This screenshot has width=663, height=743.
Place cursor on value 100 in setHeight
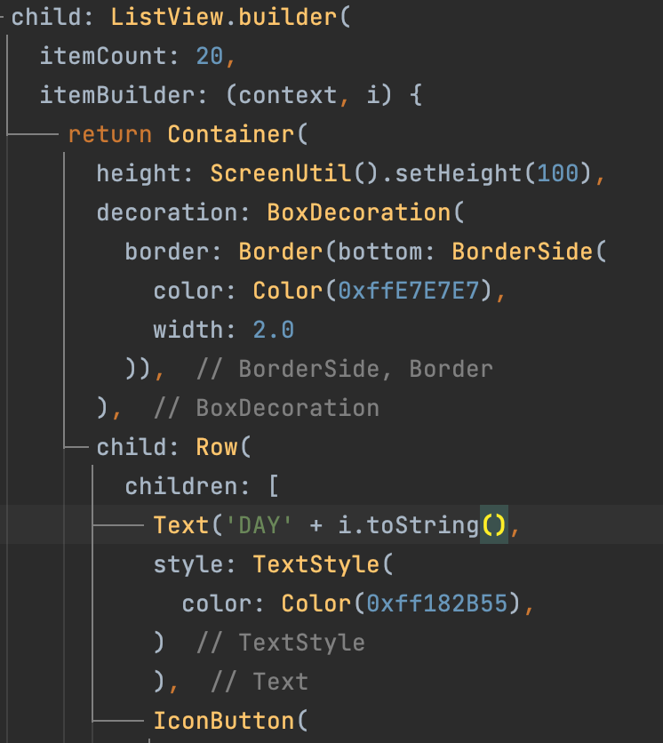[x=558, y=173]
